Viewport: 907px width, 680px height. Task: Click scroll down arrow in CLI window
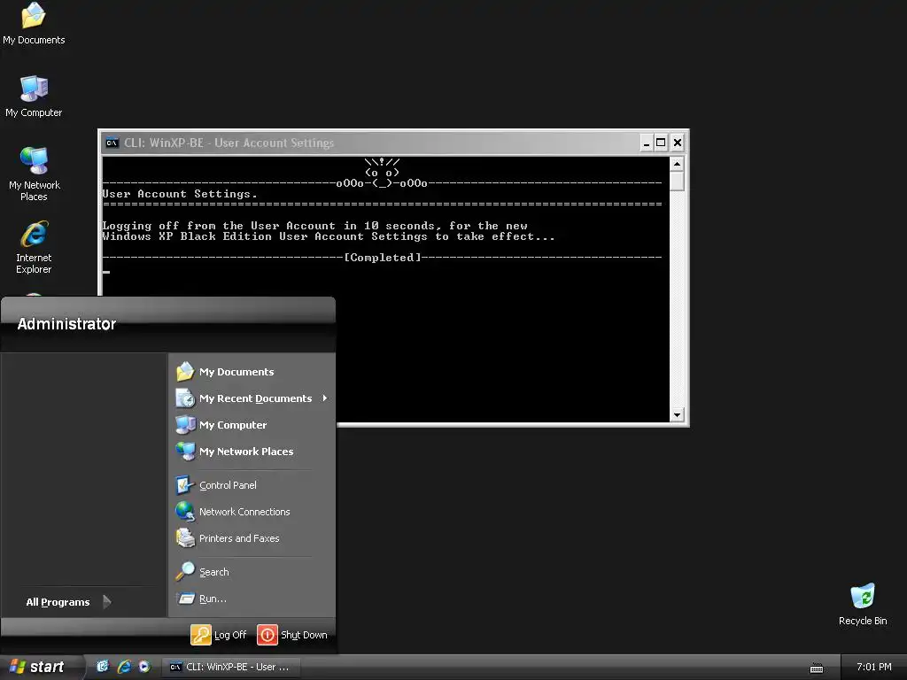[x=677, y=414]
